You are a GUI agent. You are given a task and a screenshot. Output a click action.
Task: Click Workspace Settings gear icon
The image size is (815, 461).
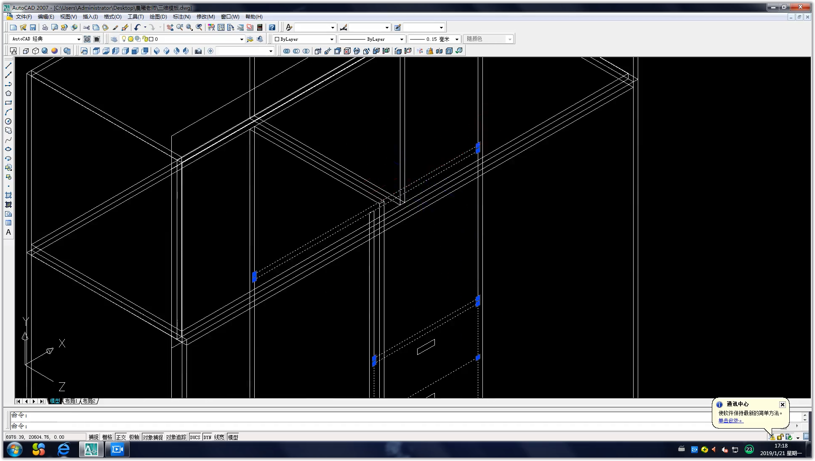[87, 39]
